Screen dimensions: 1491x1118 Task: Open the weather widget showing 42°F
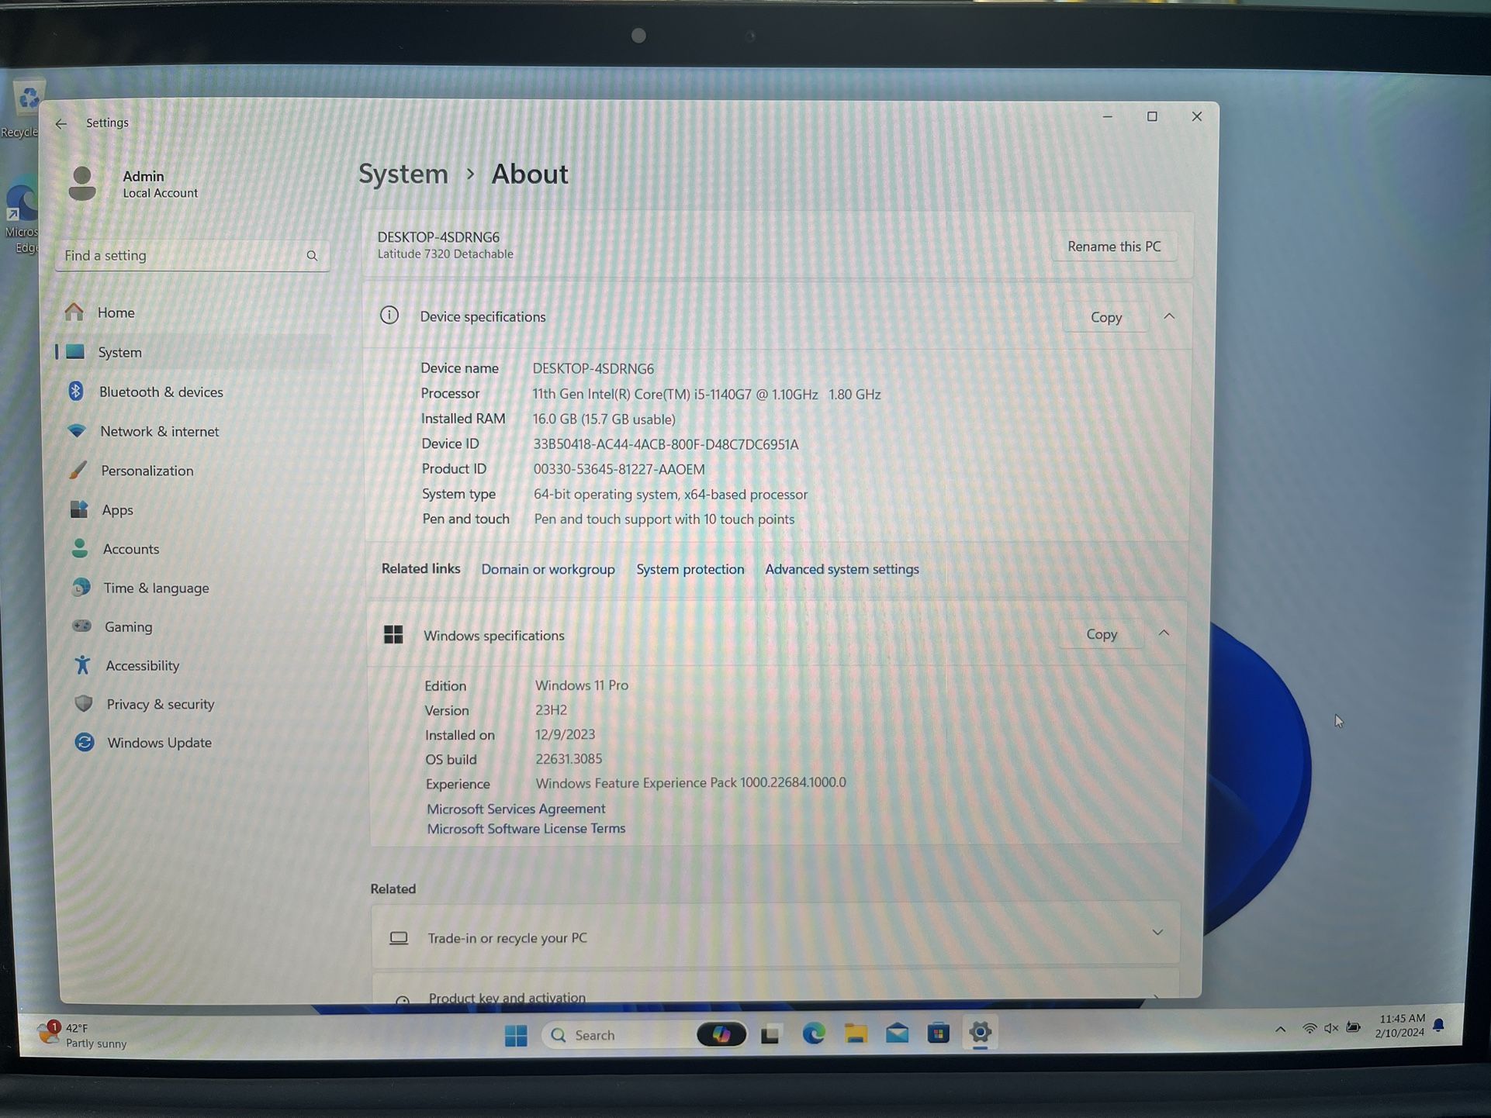[x=83, y=1036]
